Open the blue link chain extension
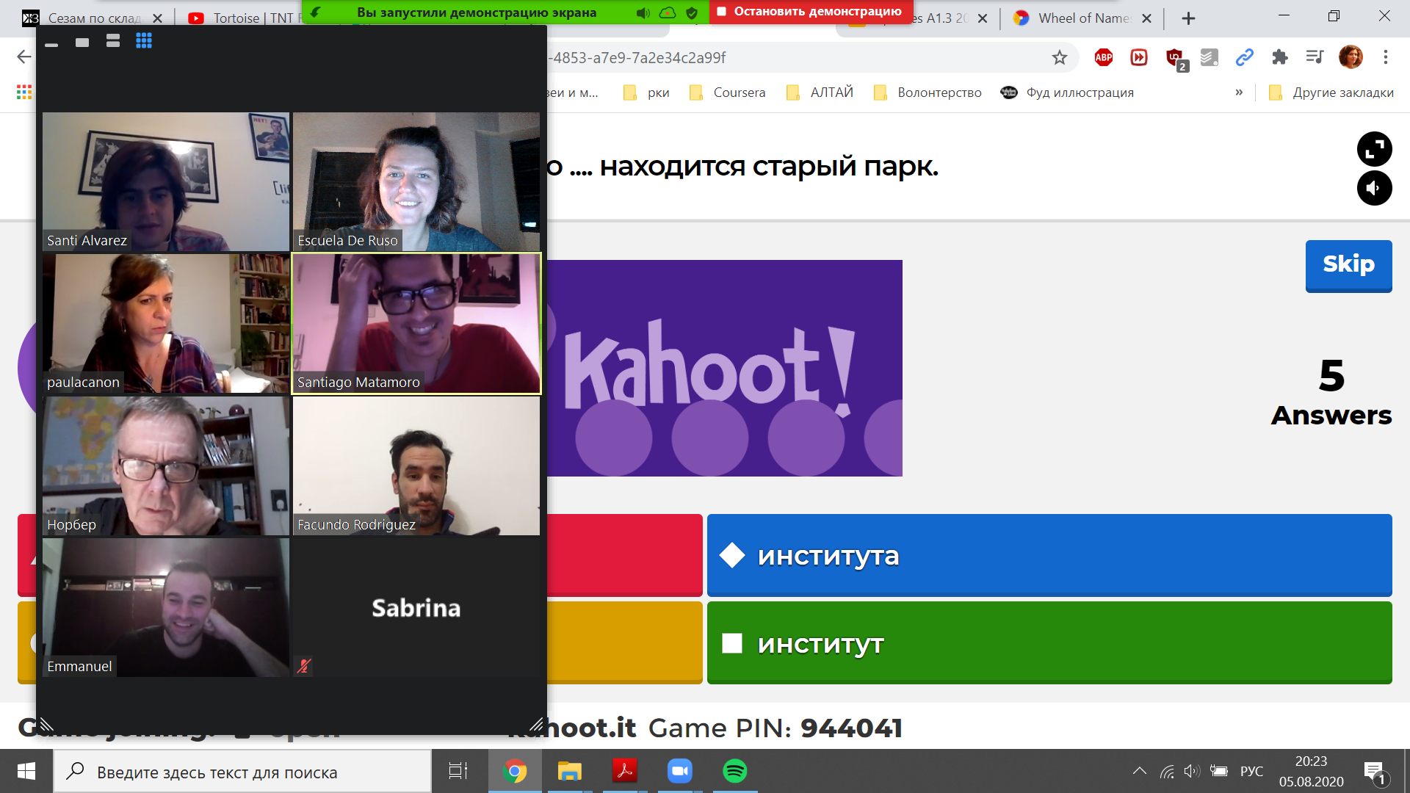 coord(1244,57)
